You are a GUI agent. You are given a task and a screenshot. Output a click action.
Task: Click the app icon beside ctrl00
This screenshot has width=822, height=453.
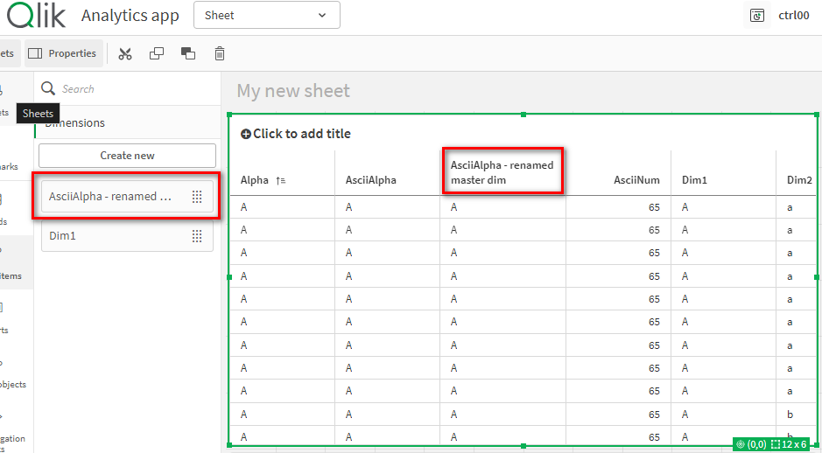(x=757, y=16)
